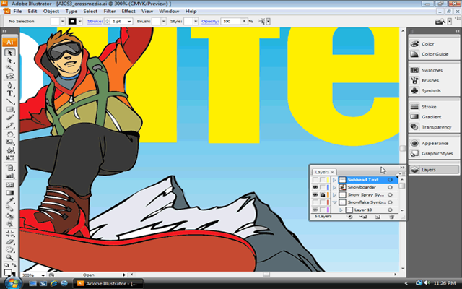Select the Line Segment tool
Viewport: 462px width, 289px height.
[9, 101]
